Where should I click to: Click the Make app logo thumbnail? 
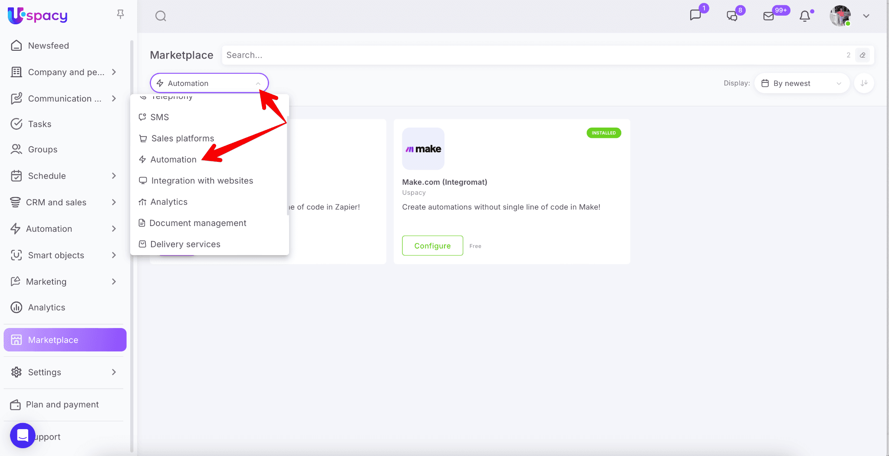click(423, 149)
